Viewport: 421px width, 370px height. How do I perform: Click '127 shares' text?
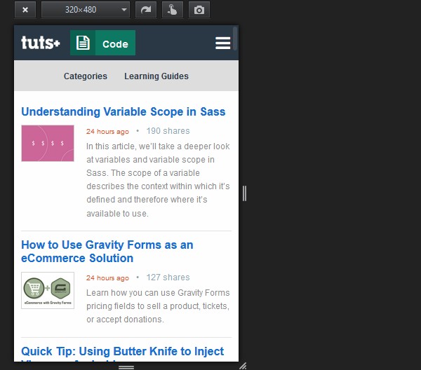(x=168, y=277)
